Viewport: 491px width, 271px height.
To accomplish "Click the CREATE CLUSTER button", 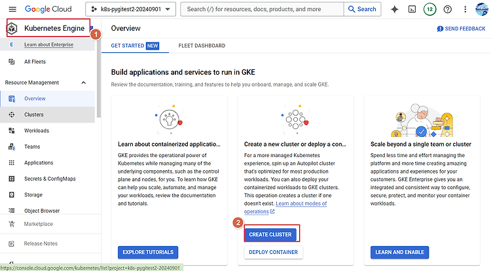I will 270,234.
